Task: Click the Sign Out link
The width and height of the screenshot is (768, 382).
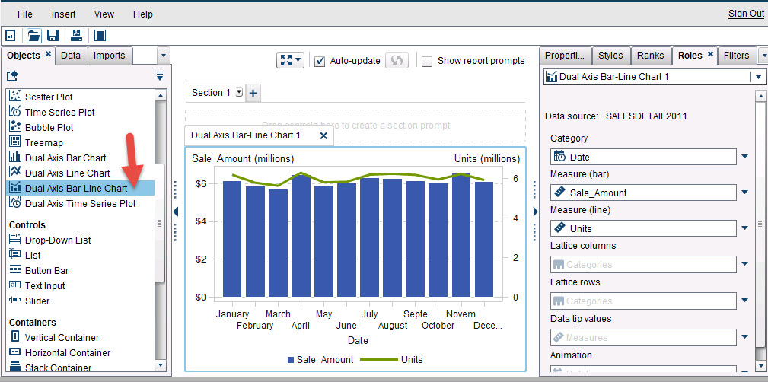Action: pos(746,14)
